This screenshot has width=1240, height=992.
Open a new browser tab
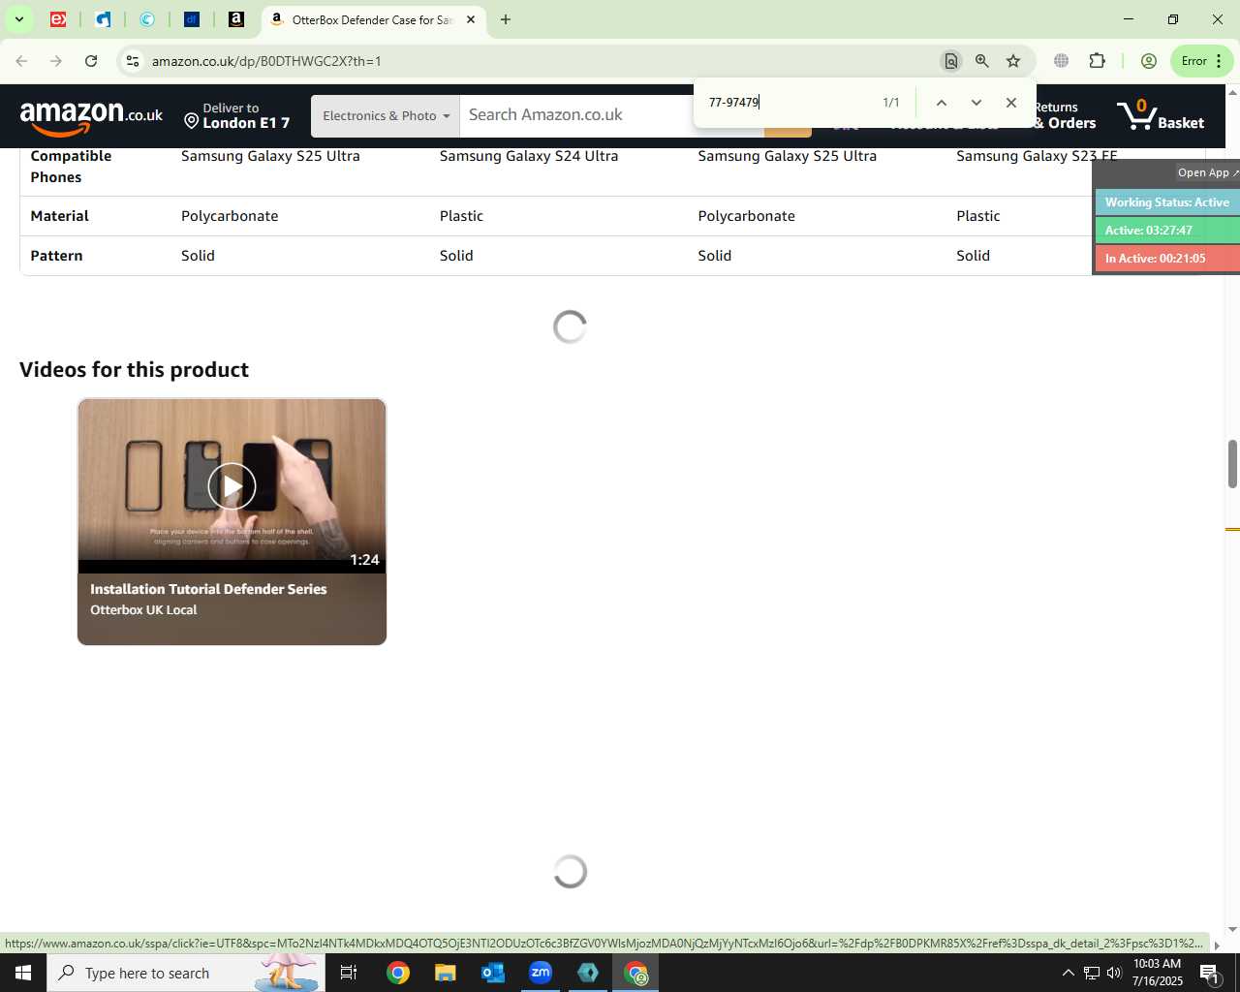pyautogui.click(x=506, y=19)
